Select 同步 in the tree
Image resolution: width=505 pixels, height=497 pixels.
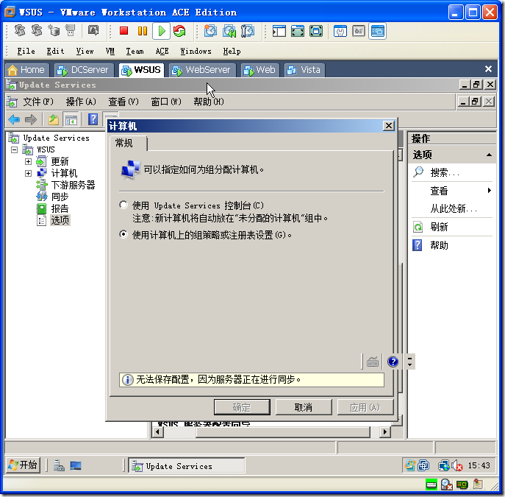click(60, 197)
